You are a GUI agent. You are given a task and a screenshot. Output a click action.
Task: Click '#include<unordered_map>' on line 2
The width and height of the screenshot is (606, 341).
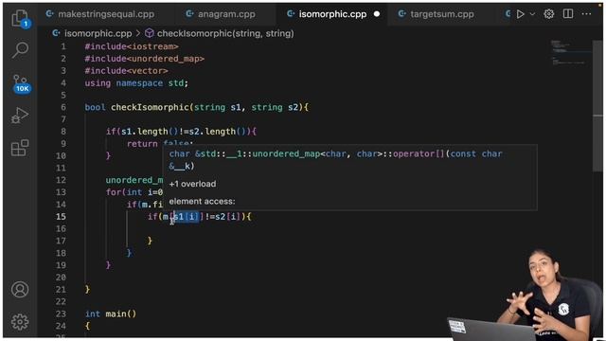click(145, 59)
